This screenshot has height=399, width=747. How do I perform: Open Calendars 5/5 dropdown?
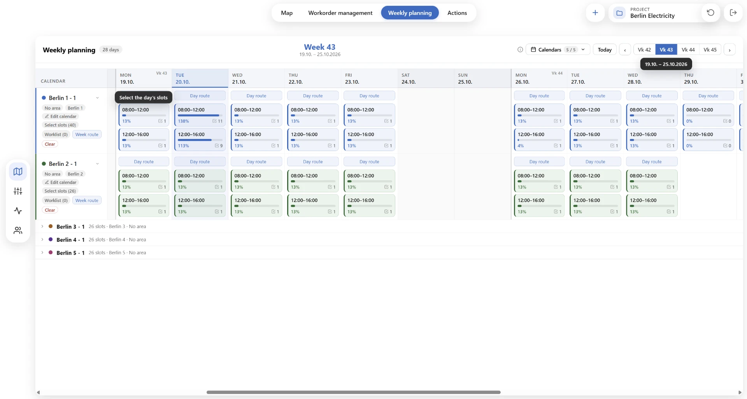point(558,49)
